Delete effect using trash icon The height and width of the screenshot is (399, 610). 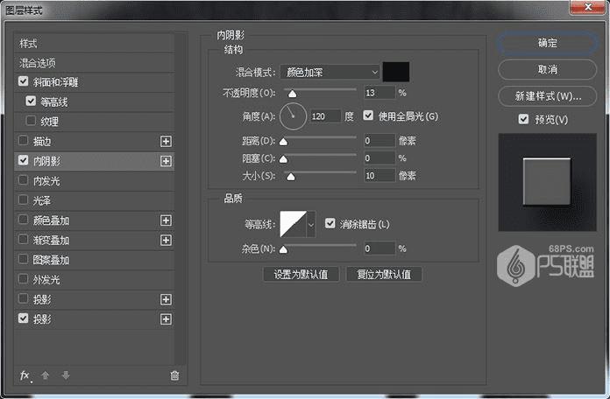tap(174, 375)
